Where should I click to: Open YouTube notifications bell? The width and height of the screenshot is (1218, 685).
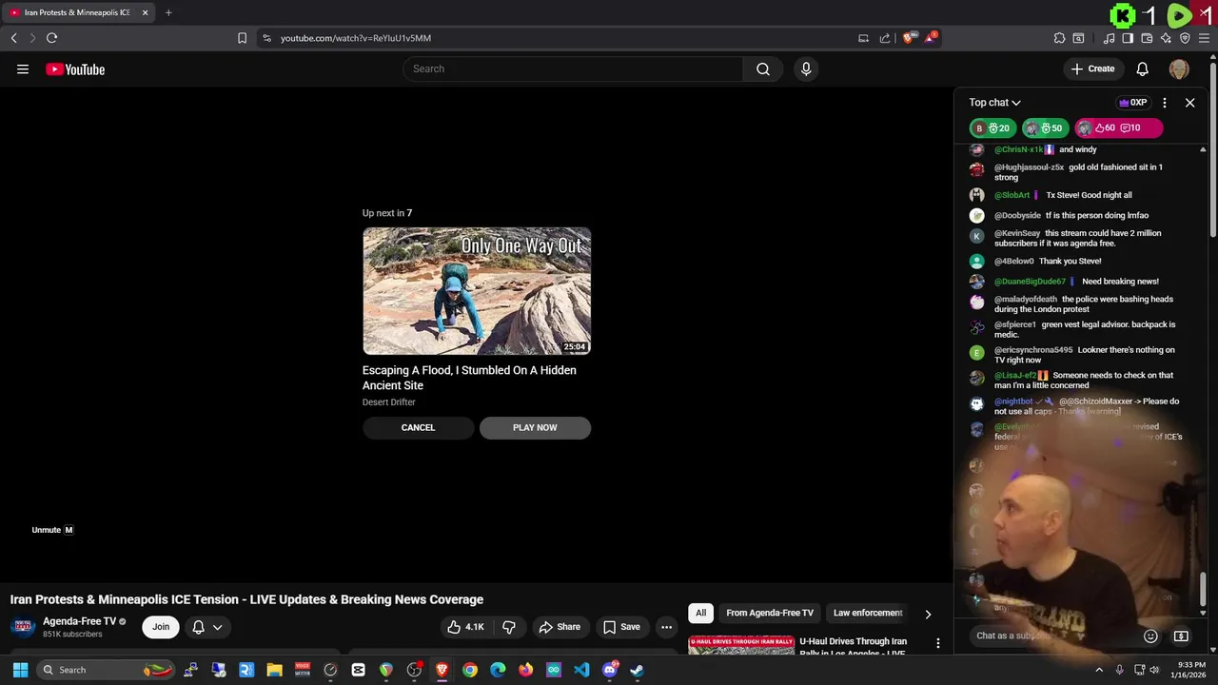coord(1143,68)
